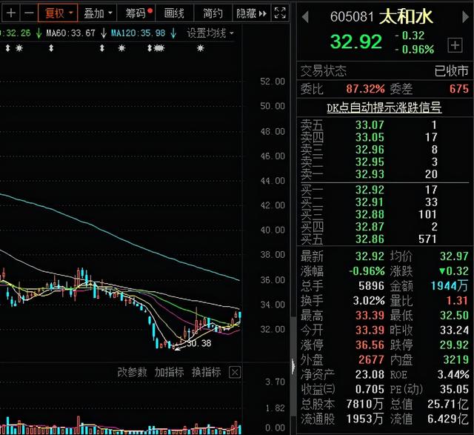Viewport: 474px width, 435px height.
Task: Click PE(动) value 35.05
Action: click(454, 389)
